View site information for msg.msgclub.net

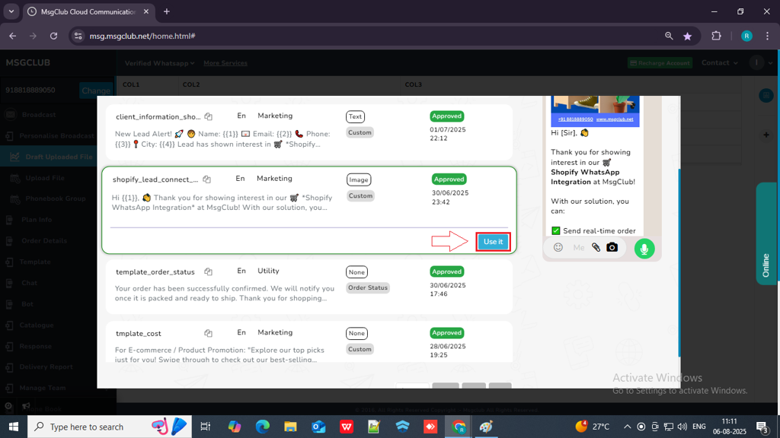click(78, 36)
